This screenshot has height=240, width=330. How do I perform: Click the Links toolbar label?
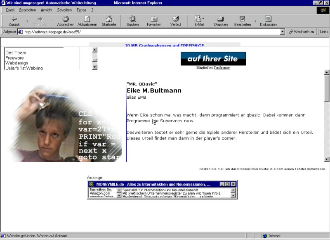pos(324,32)
